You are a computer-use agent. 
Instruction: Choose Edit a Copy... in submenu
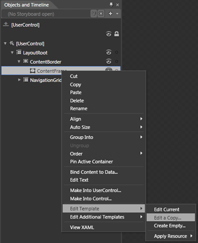pyautogui.click(x=170, y=218)
